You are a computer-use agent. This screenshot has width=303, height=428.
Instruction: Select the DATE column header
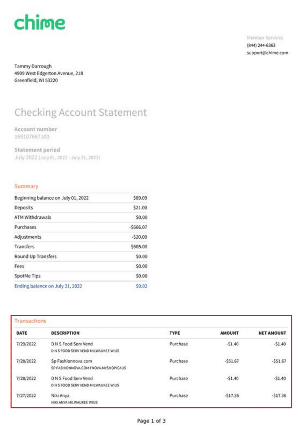click(x=22, y=333)
